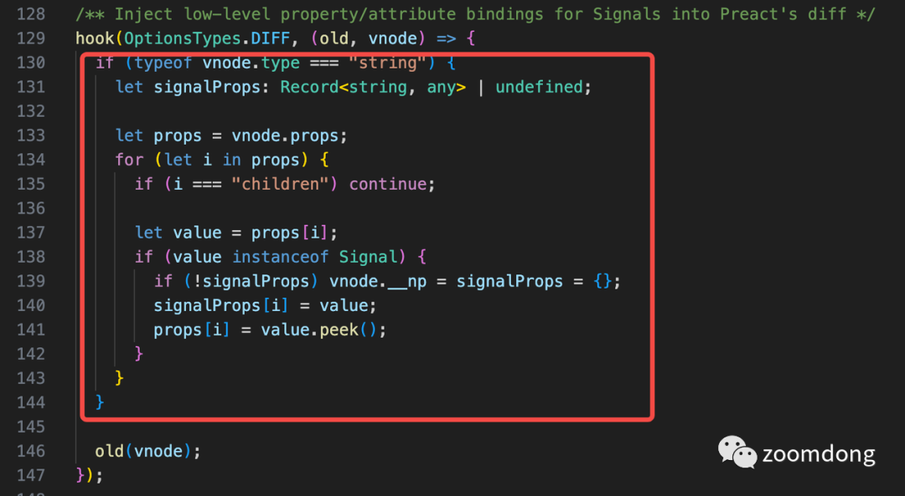This screenshot has height=496, width=905.
Task: Click the WeChat logo icon near zoomdong
Action: 737,451
